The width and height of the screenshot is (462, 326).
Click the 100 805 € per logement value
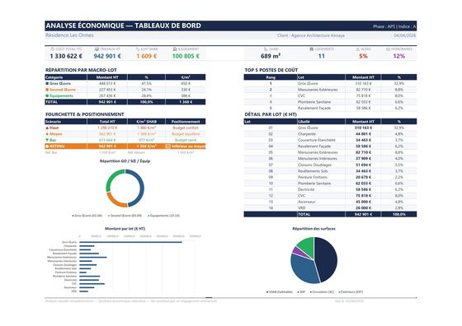(186, 56)
